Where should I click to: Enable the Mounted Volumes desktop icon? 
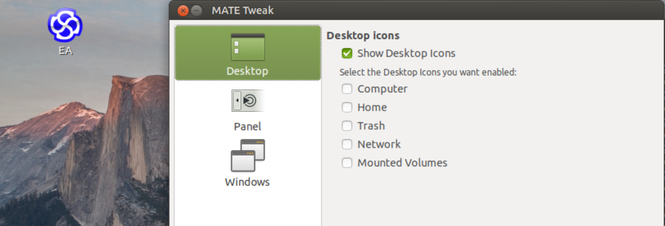[347, 163]
